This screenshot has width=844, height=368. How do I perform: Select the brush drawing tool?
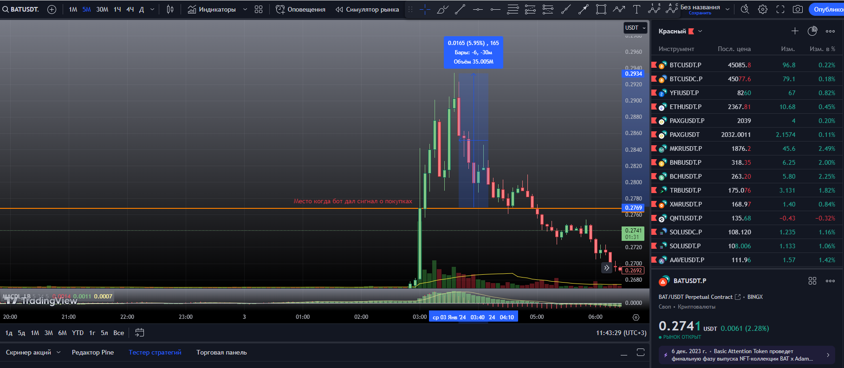tap(442, 9)
